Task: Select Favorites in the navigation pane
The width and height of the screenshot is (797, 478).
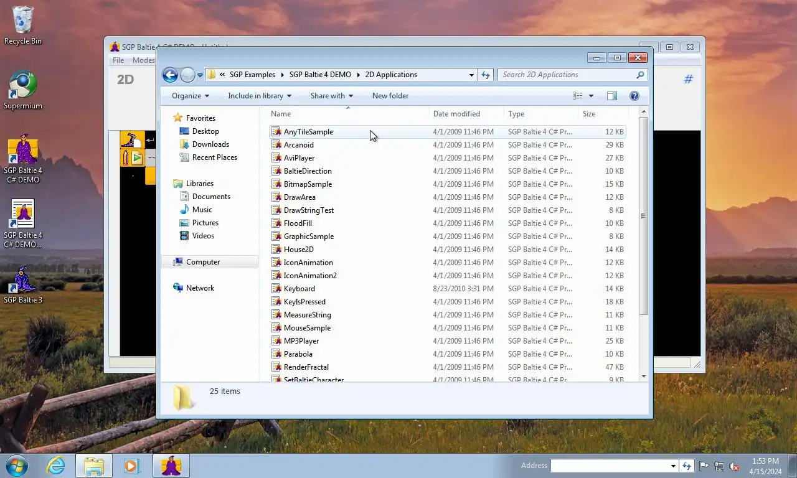Action: click(x=200, y=118)
